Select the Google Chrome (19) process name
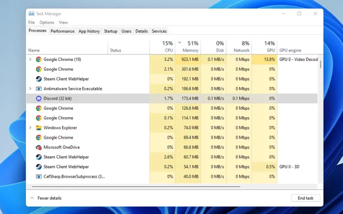The height and width of the screenshot is (214, 343). coord(62,59)
